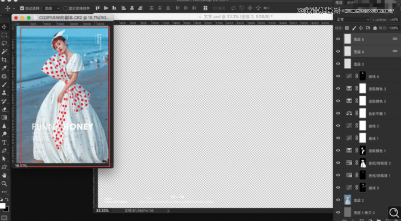Screen dimensions: 401x221
Task: Select the Zoom tool in toolbox
Action: tap(5, 184)
